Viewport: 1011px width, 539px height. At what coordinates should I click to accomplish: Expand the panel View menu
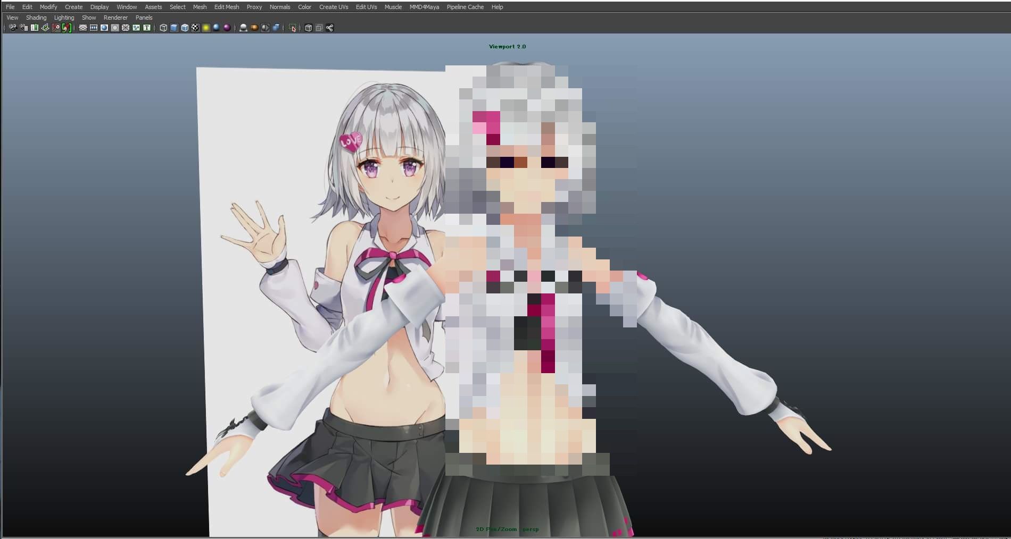point(12,18)
